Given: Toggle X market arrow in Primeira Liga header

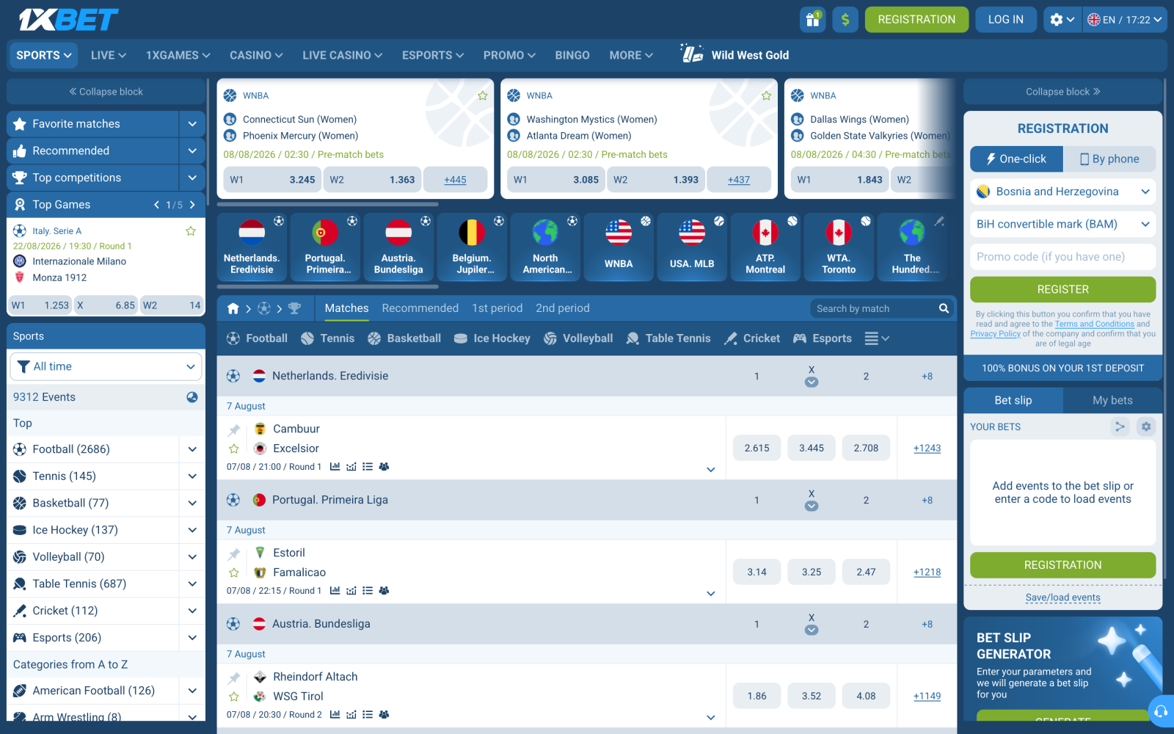Looking at the screenshot, I should (x=812, y=506).
